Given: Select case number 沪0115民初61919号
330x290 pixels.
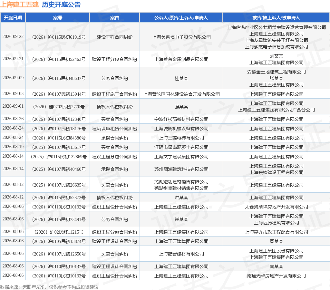Looking at the screenshot, I should [x=59, y=37].
